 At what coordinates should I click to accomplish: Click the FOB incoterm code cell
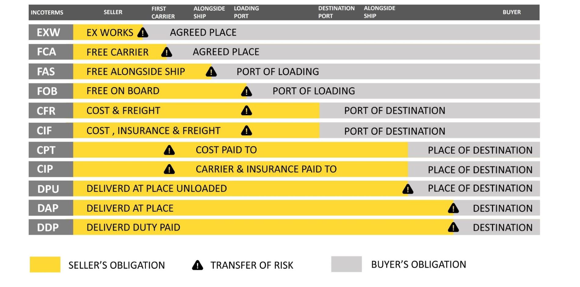pyautogui.click(x=48, y=91)
